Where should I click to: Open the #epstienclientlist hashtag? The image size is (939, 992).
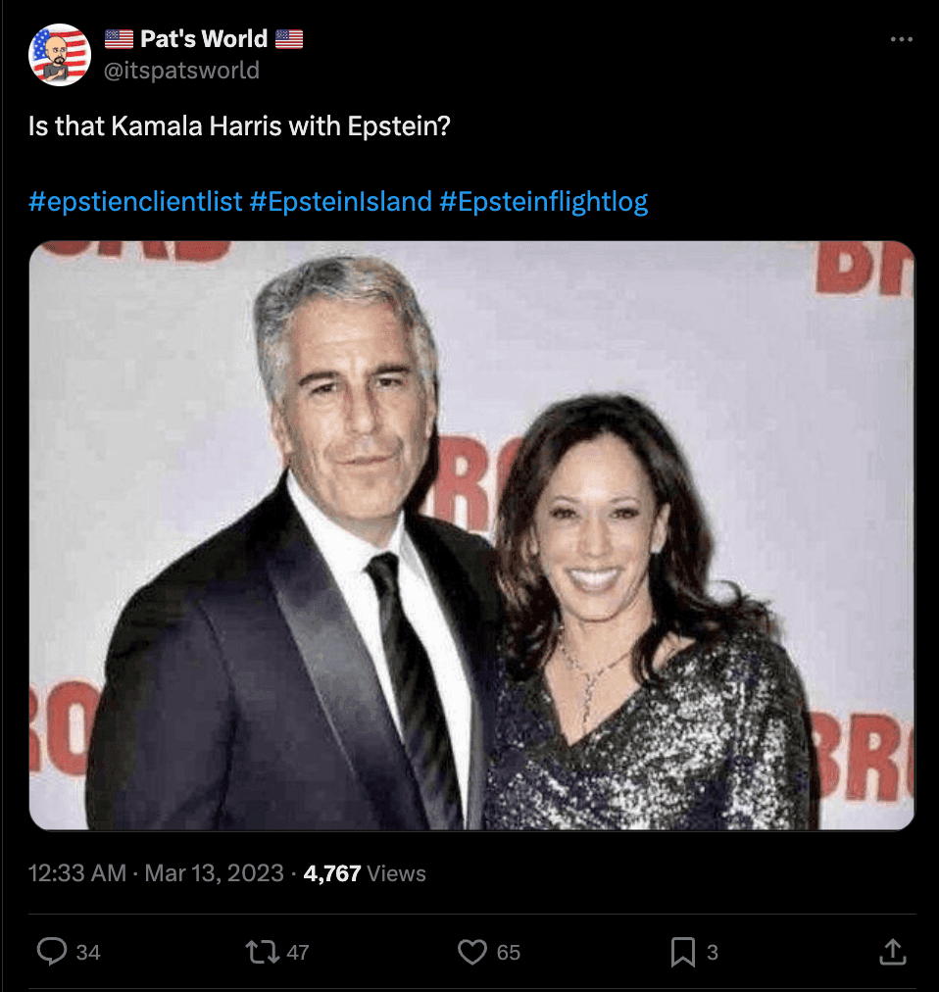click(135, 202)
